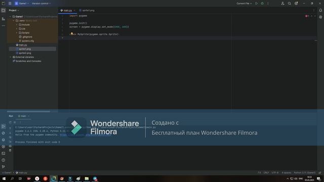Click the Python 3.11 interpreter indicator

pos(305,173)
